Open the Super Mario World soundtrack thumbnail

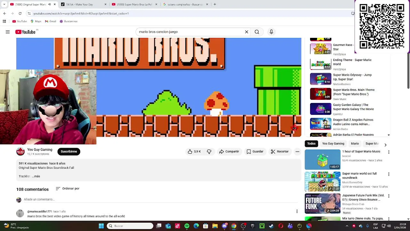(323, 181)
